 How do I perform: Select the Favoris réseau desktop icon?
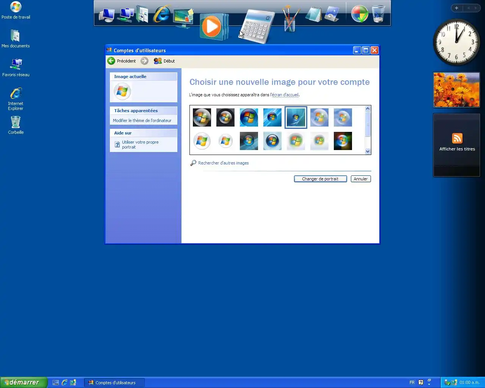point(16,68)
